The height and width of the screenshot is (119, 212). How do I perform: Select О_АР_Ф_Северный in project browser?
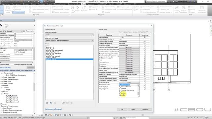pyautogui.click(x=12, y=98)
